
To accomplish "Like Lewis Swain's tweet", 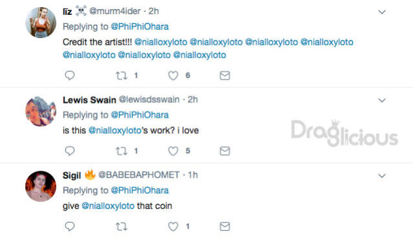I will click(173, 151).
